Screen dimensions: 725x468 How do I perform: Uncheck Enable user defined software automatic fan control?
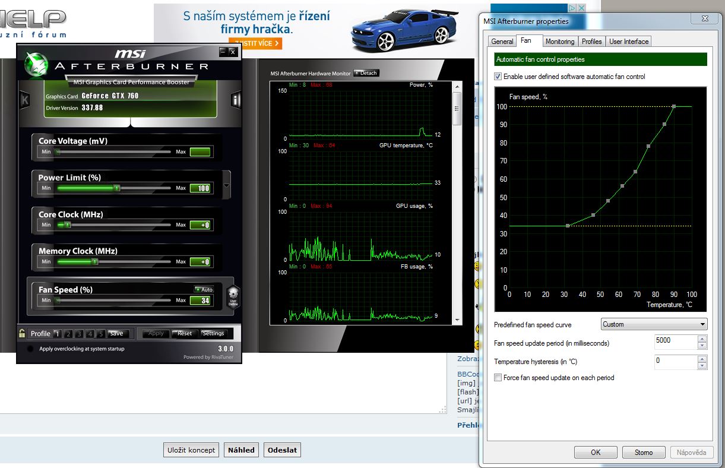(498, 77)
